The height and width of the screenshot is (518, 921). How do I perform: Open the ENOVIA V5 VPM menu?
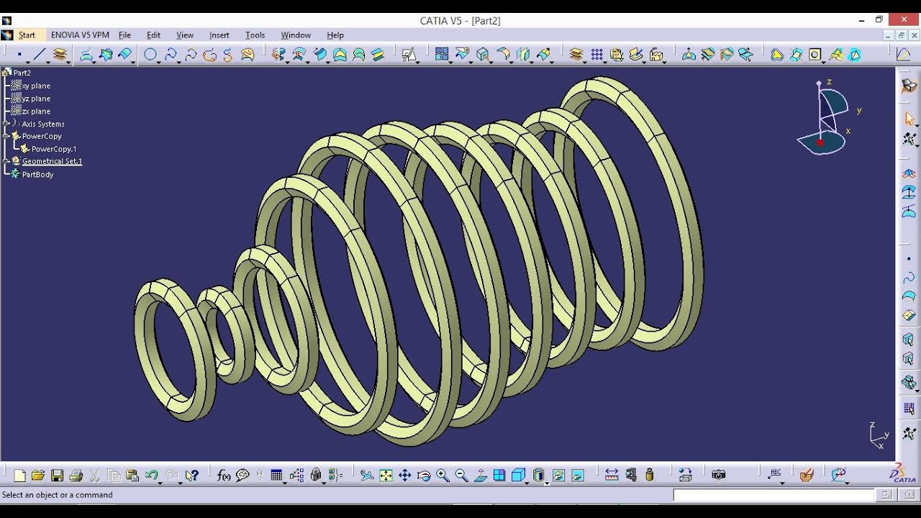pos(80,35)
